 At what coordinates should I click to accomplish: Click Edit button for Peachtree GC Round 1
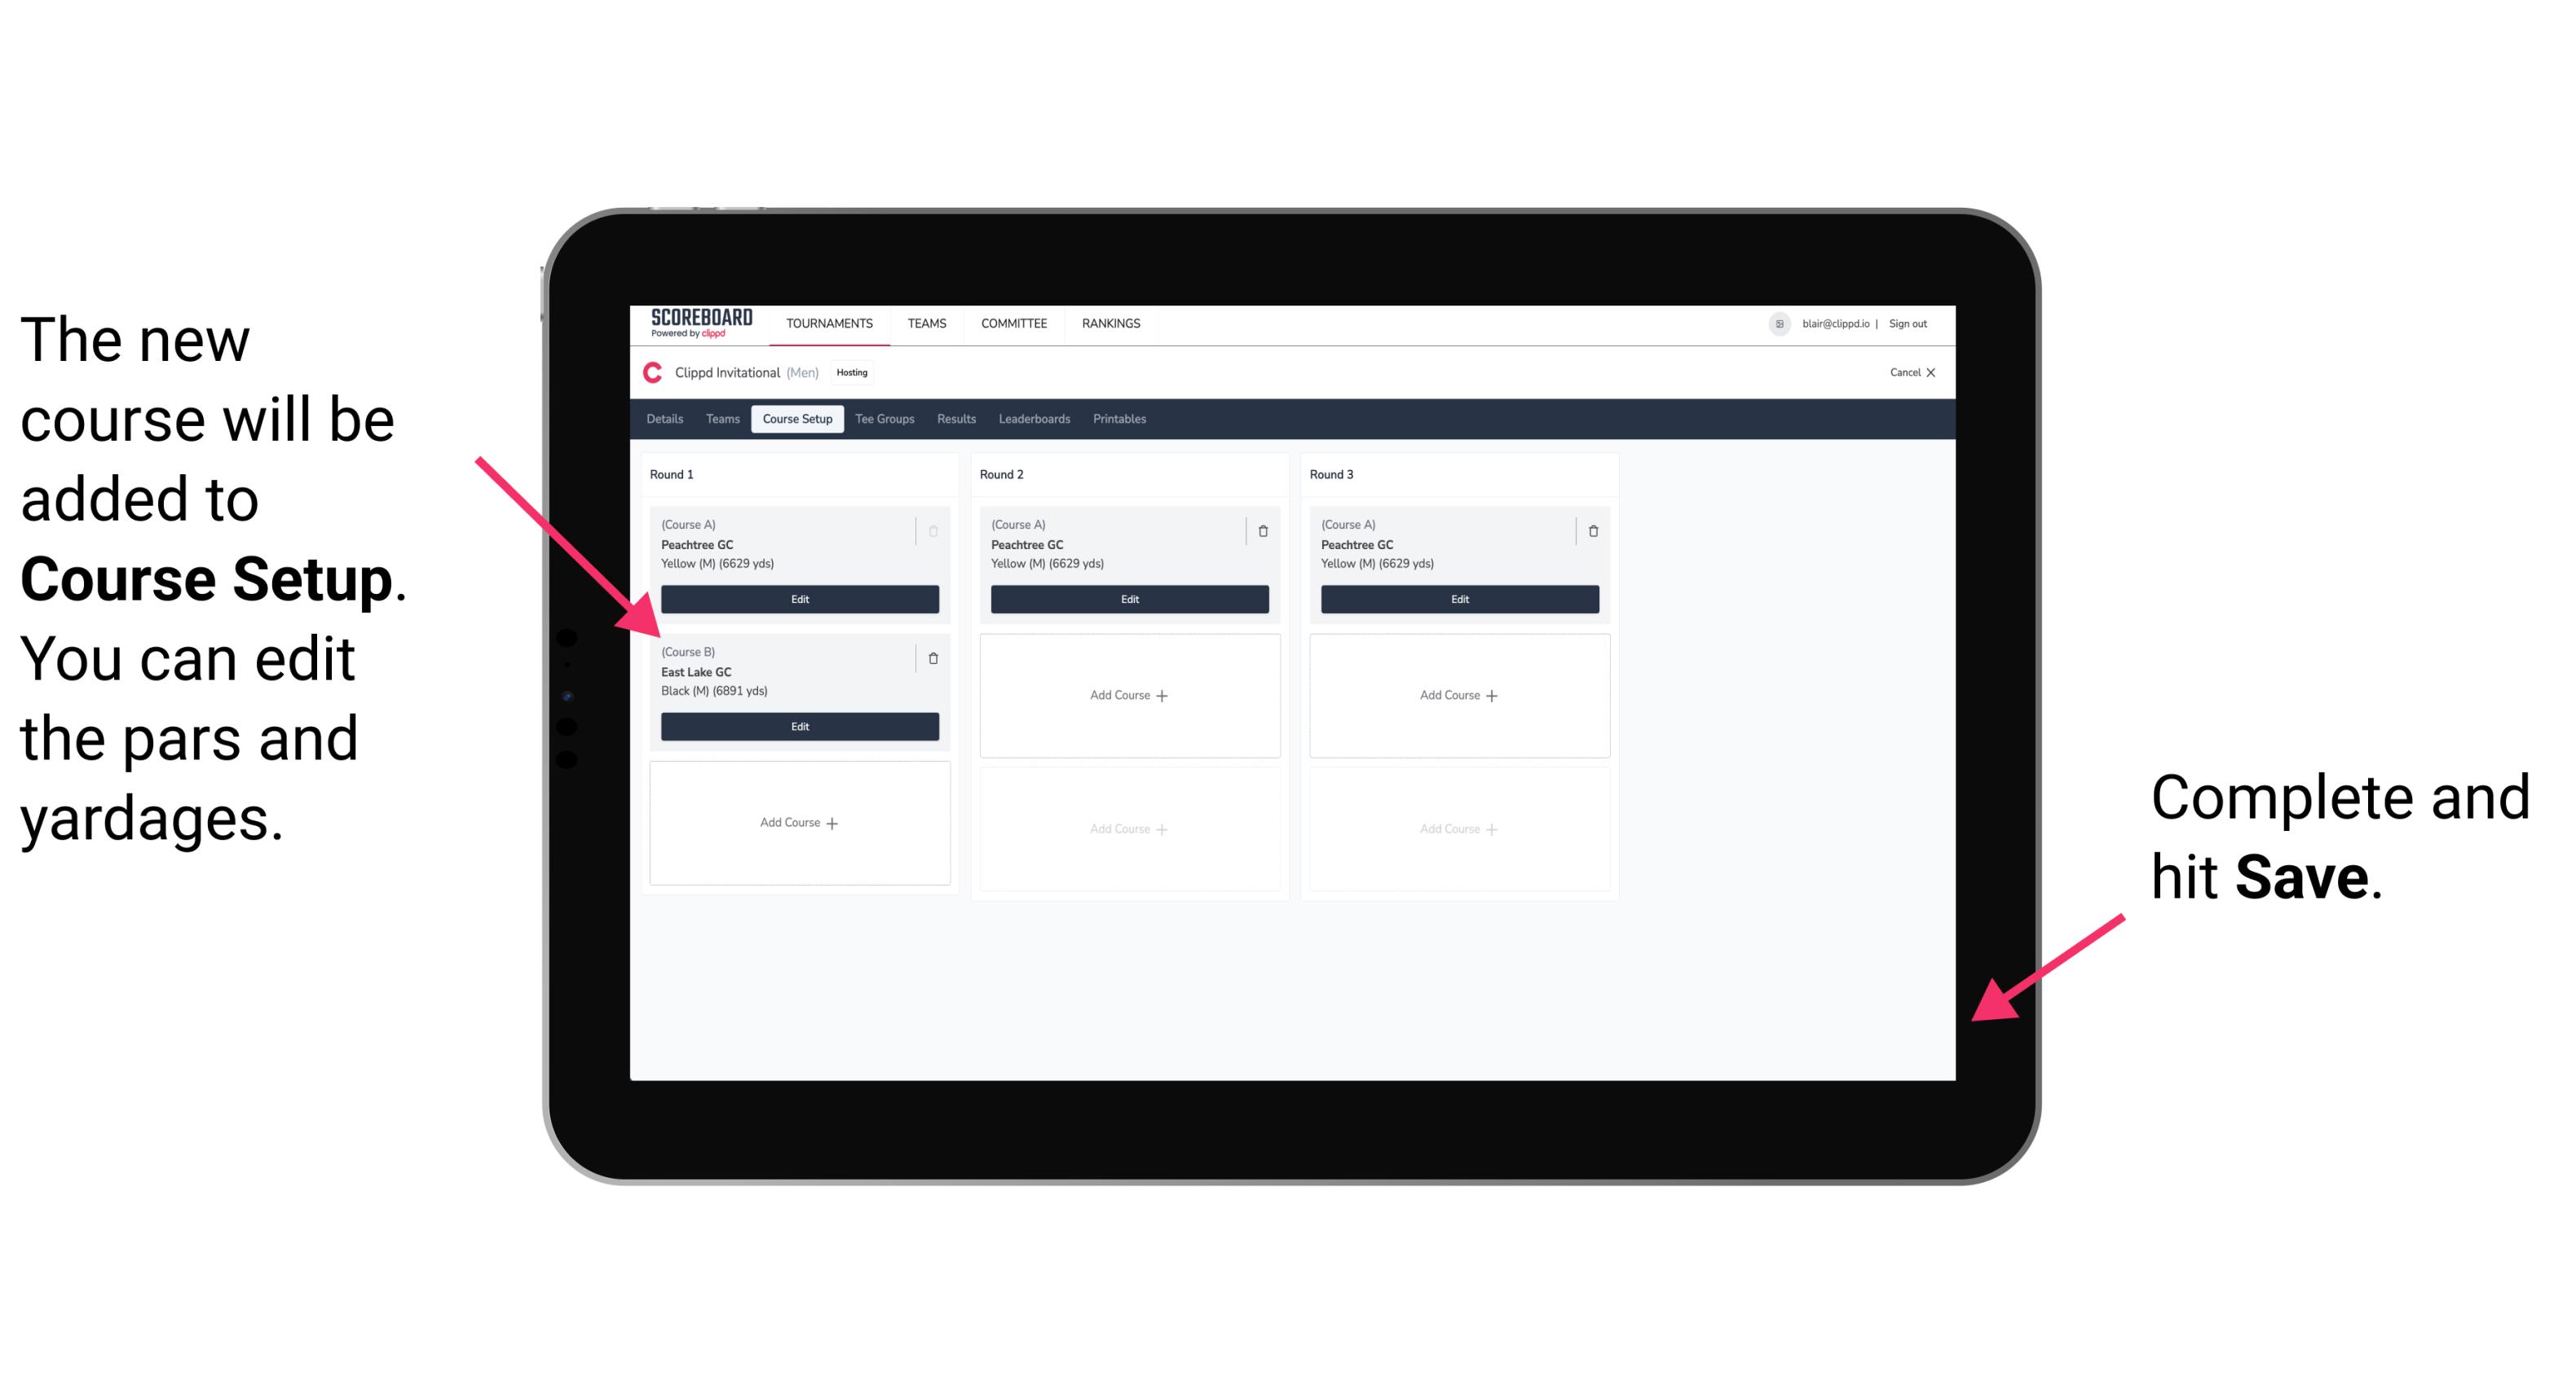coord(798,600)
